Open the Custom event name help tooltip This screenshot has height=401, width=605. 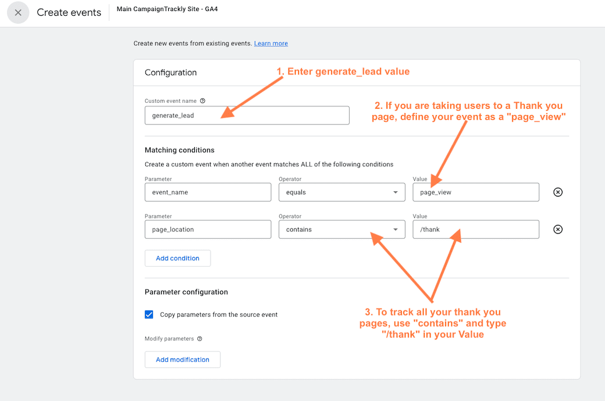(202, 101)
